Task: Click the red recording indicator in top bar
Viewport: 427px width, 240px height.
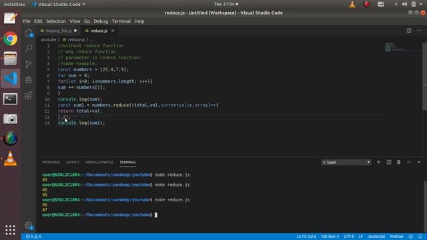Action: point(366,4)
